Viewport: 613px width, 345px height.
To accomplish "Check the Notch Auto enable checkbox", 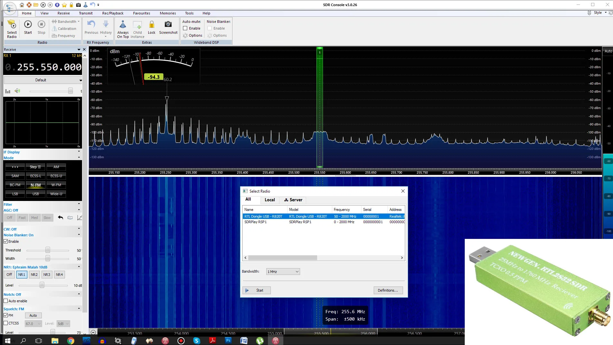I will 6,301.
